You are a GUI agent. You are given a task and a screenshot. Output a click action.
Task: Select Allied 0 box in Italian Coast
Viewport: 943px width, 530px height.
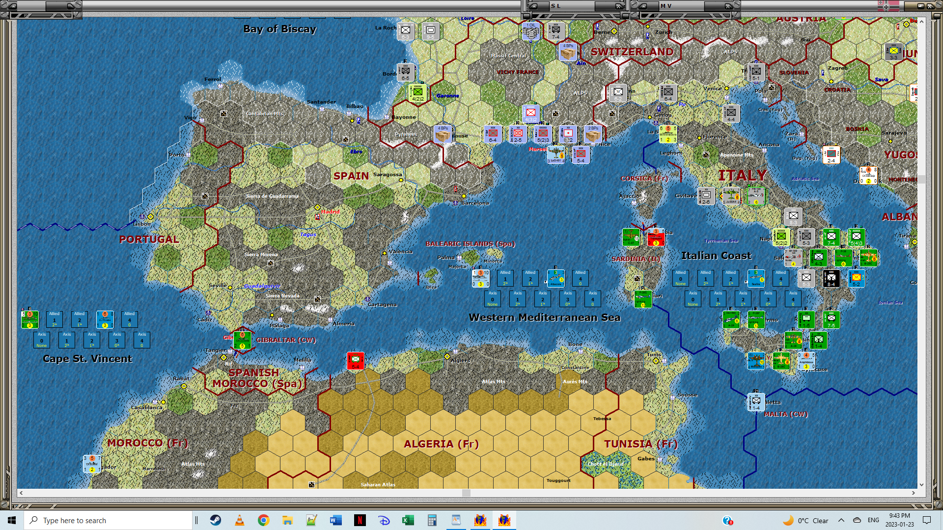tap(681, 278)
